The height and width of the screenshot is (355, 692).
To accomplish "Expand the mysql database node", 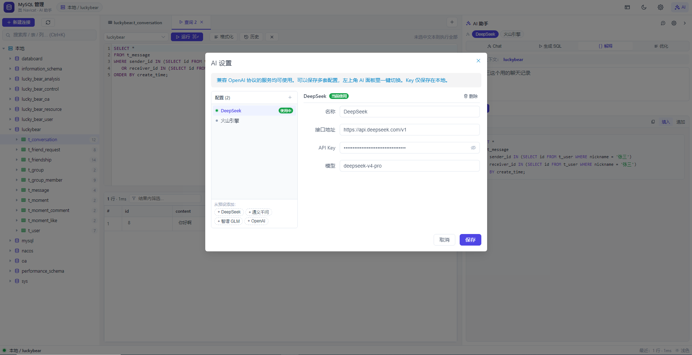I will 10,241.
